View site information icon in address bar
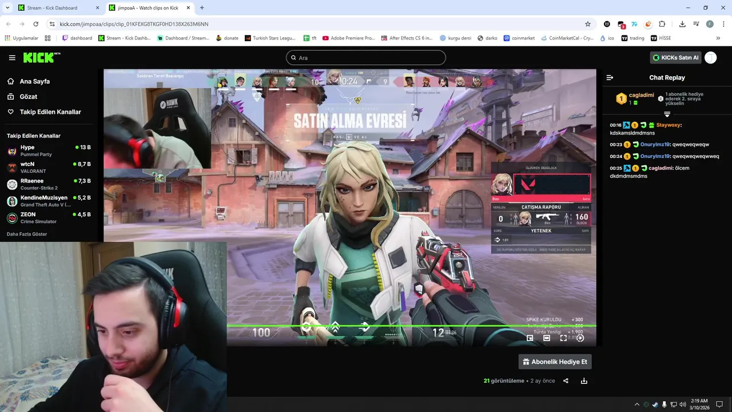 point(52,24)
